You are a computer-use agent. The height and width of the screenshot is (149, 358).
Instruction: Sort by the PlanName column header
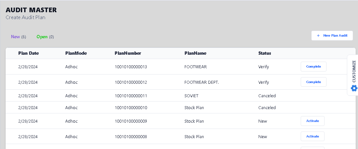[195, 53]
